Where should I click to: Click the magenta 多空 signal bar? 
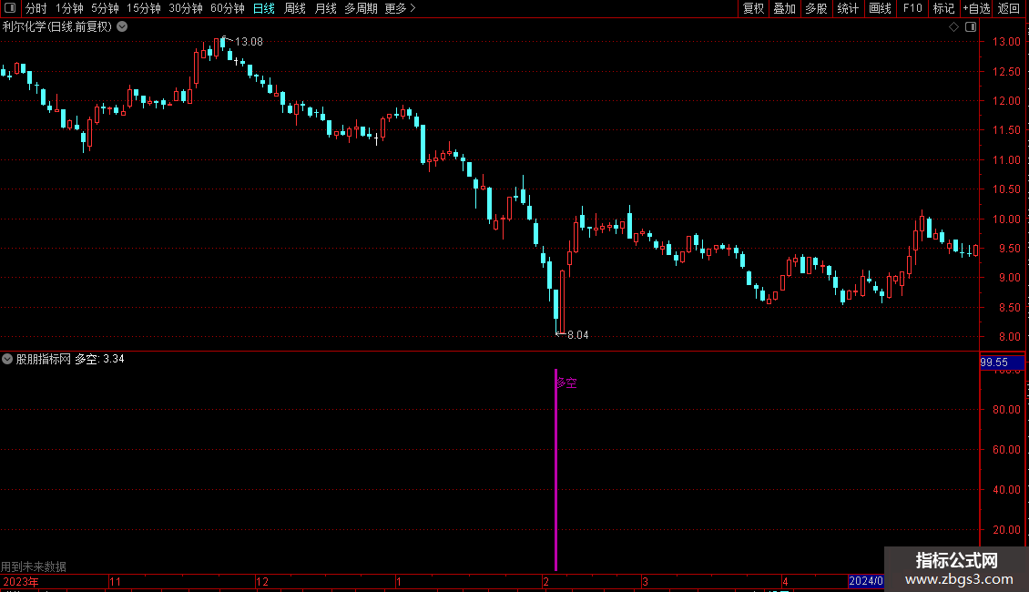555,470
